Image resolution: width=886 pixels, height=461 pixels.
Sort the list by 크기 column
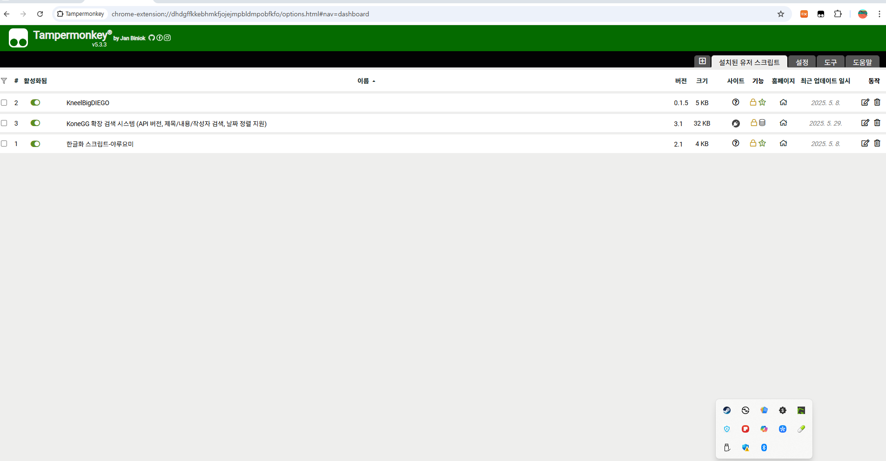click(702, 81)
